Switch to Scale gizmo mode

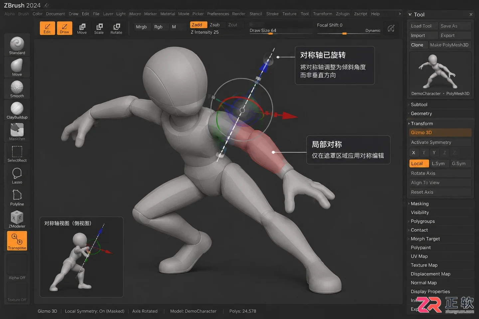click(99, 29)
